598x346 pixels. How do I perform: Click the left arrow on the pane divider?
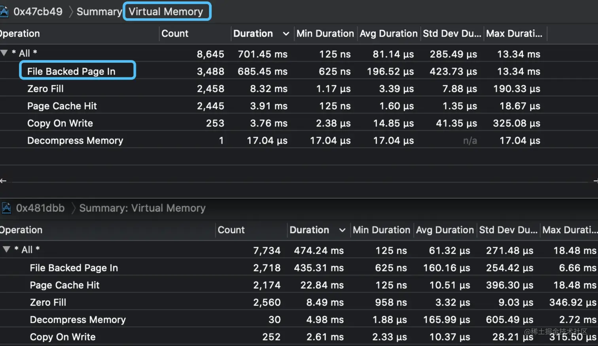(3, 181)
